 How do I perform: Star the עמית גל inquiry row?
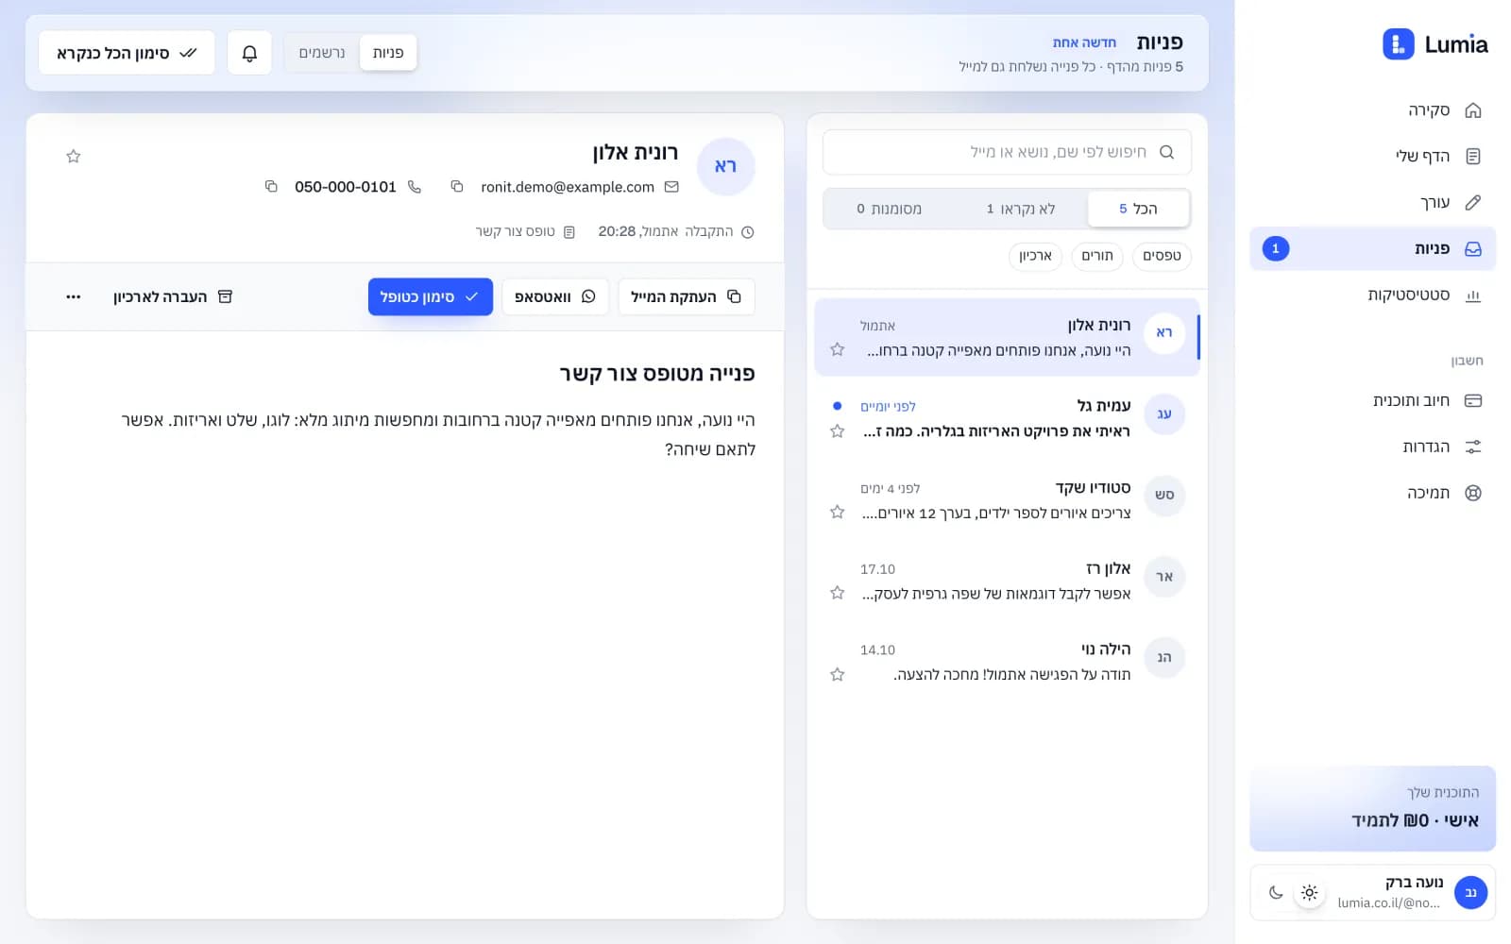click(x=837, y=431)
